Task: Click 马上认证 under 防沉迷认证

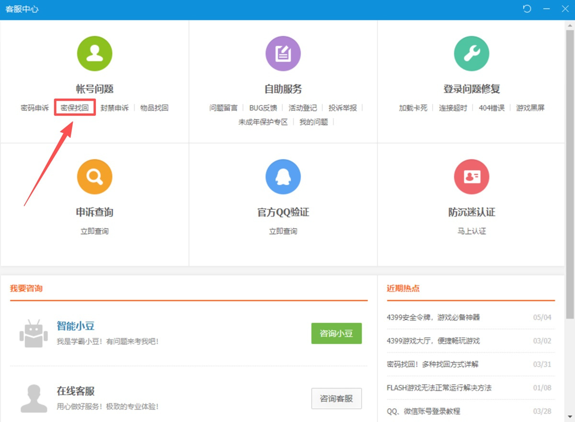Action: 471,231
